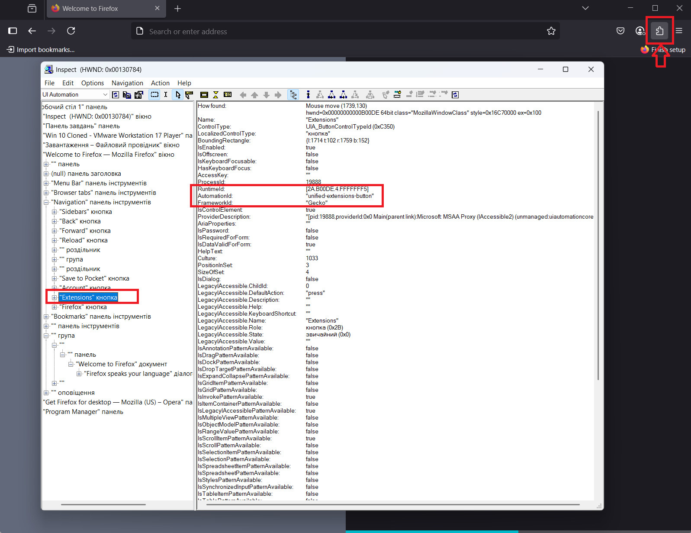Select the "unified-extensions-button" AutomationId value
691x533 pixels.
(340, 196)
